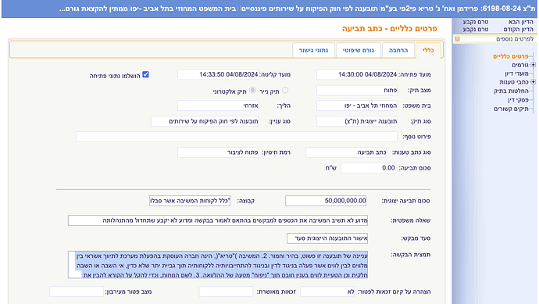Image resolution: width=539 pixels, height=304 pixels.
Task: Select the תיק נייר radio button
Action: click(285, 90)
